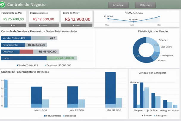Toggle the Despesas legend square in bar chart
181x121 pixels.
[63, 116]
